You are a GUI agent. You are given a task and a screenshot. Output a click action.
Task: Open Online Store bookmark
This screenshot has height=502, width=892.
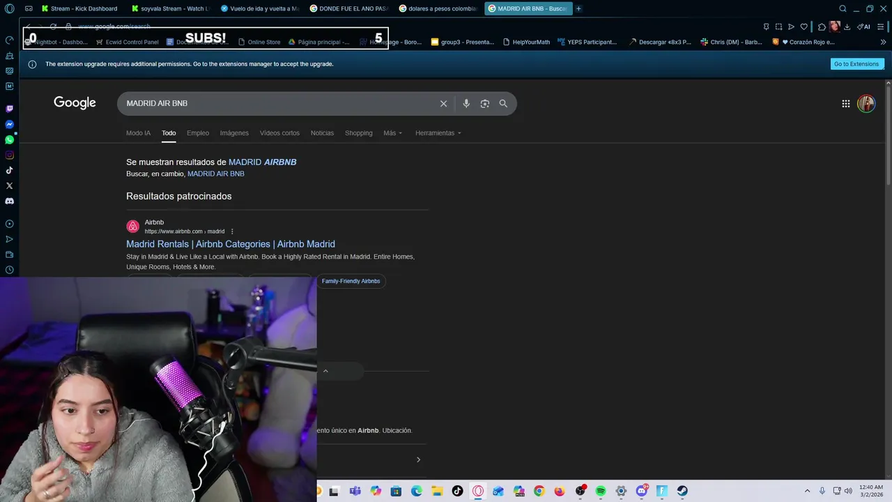259,42
